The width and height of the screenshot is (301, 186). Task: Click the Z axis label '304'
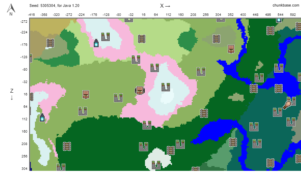pos(24,168)
